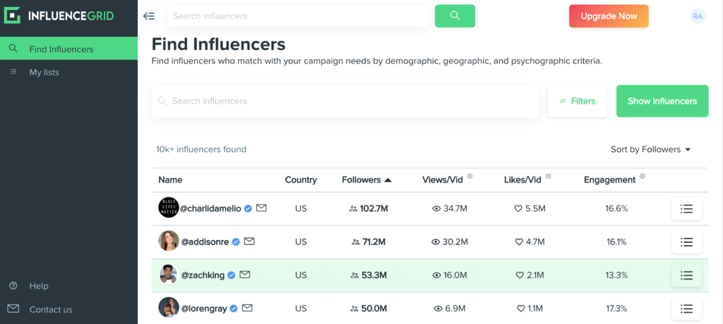723x324 pixels.
Task: Click the InfluenceGrid logo icon
Action: click(x=13, y=15)
